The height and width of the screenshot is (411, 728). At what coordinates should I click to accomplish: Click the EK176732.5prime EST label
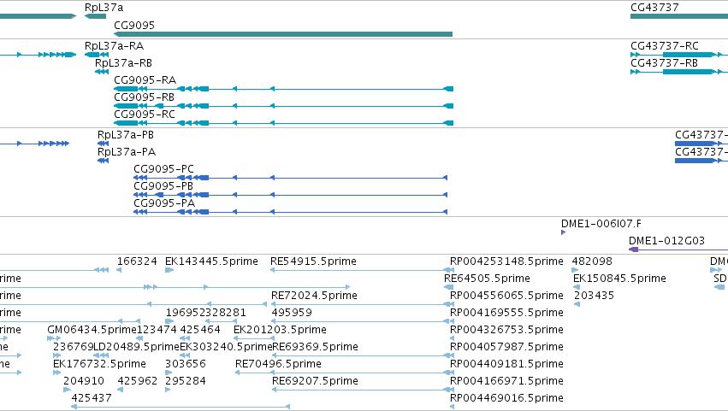point(99,364)
